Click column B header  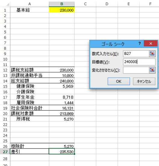click(x=62, y=4)
